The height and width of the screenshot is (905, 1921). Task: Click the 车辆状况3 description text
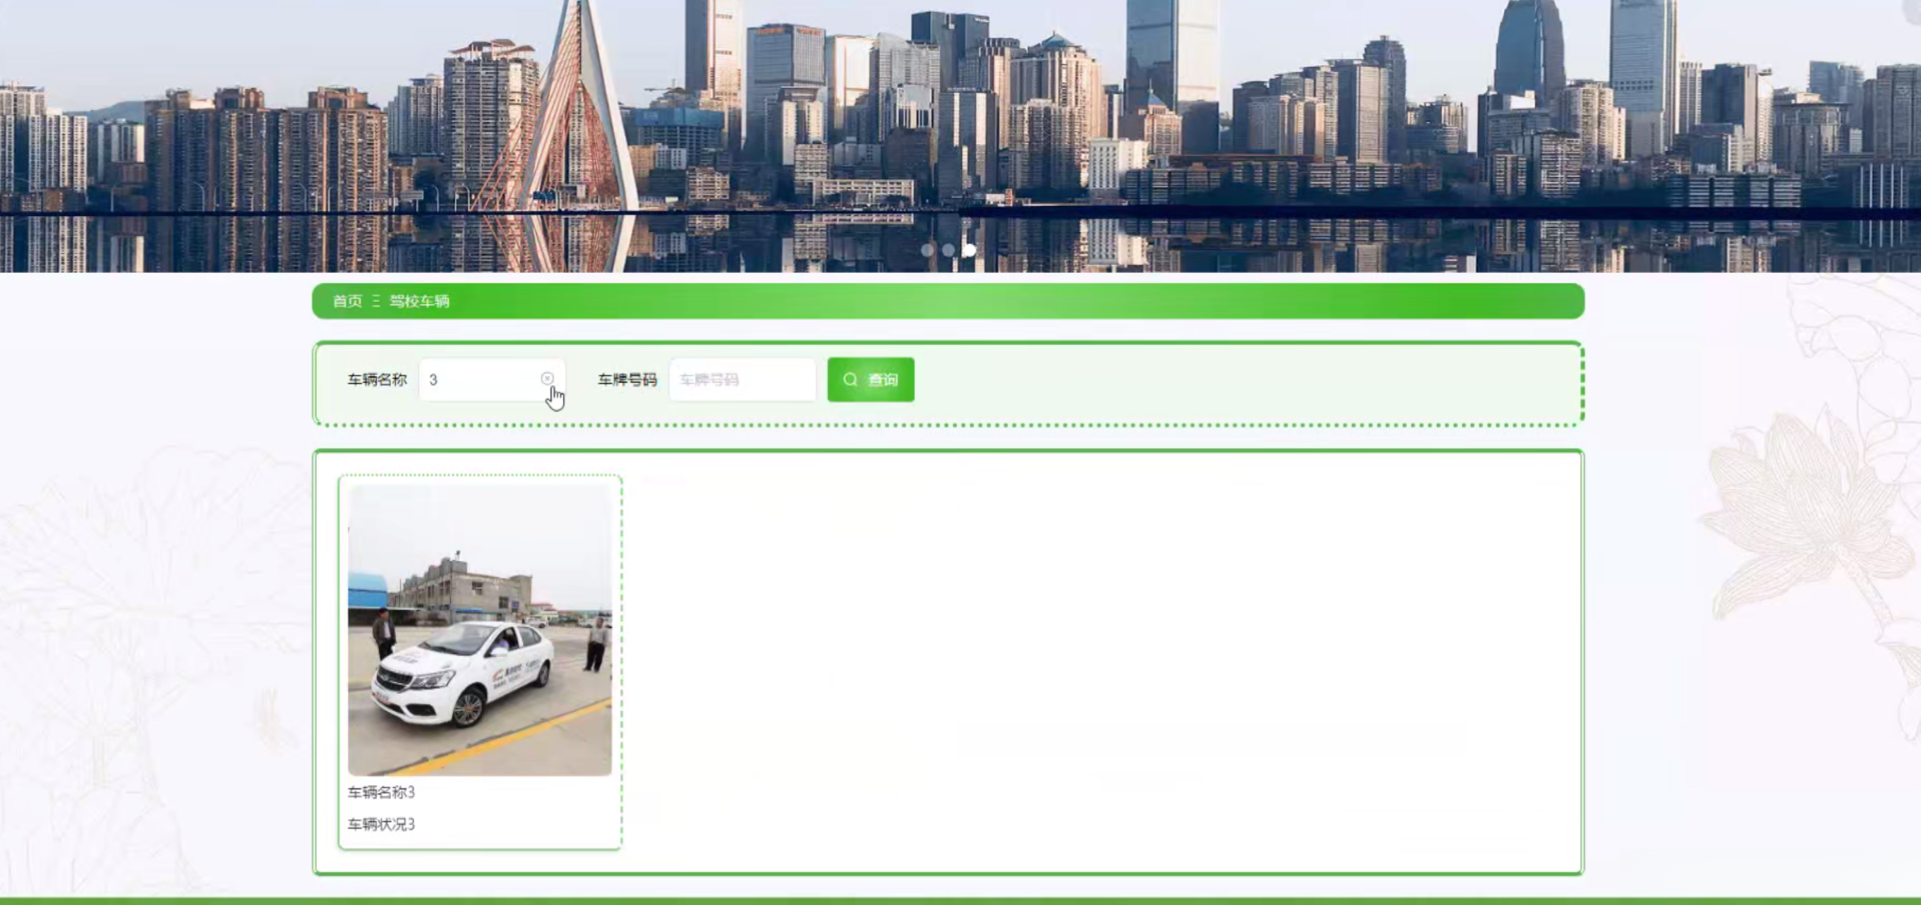coord(381,824)
